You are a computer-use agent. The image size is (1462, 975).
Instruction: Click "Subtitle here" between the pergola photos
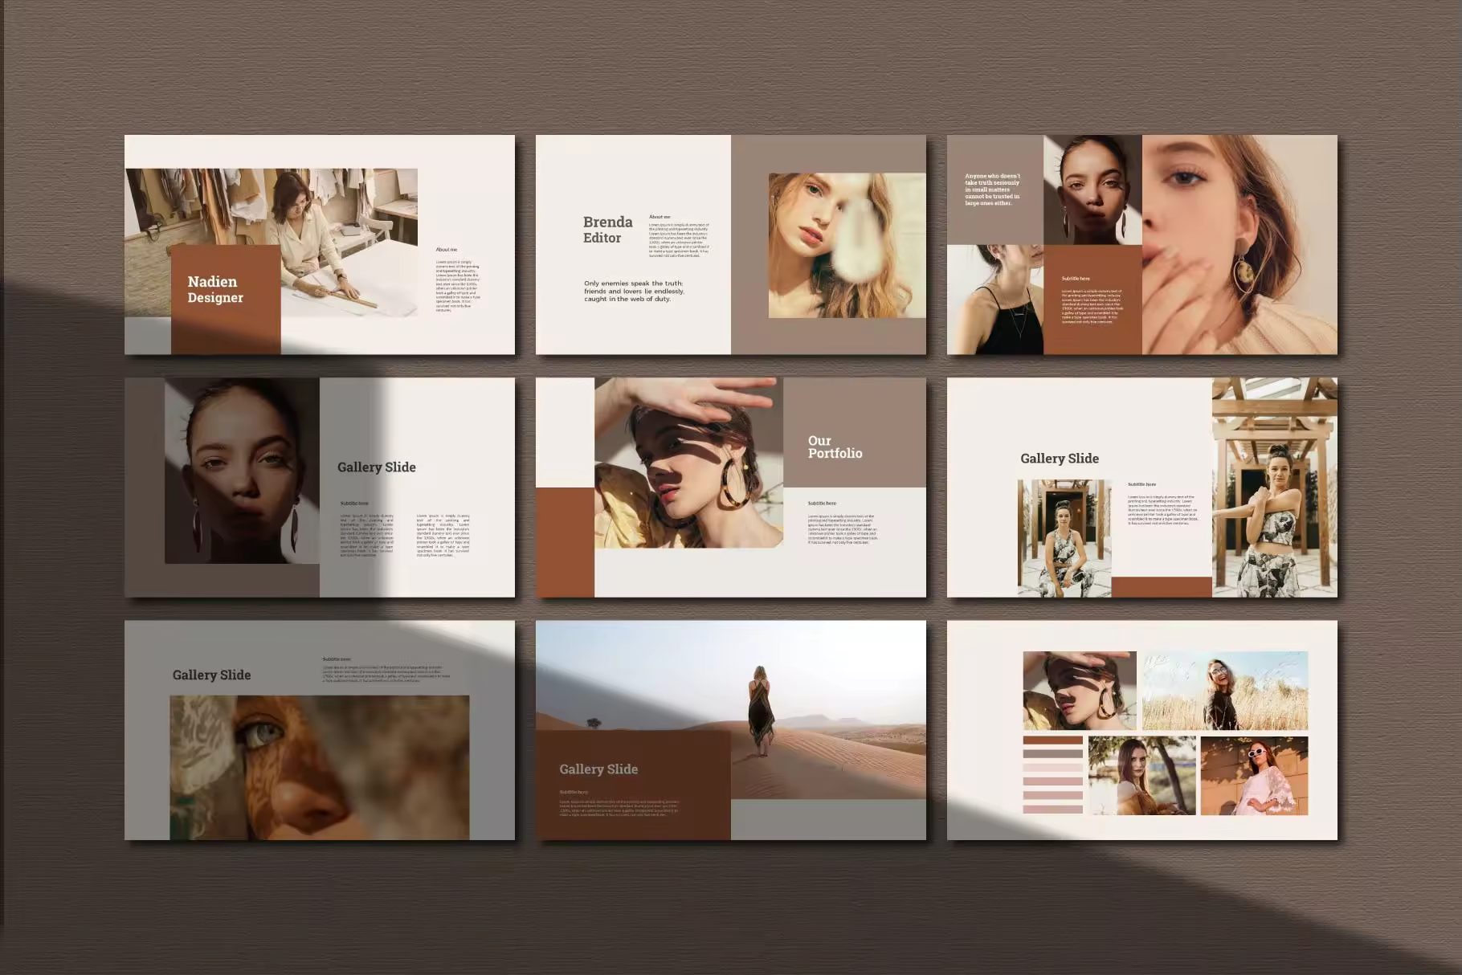1141,484
